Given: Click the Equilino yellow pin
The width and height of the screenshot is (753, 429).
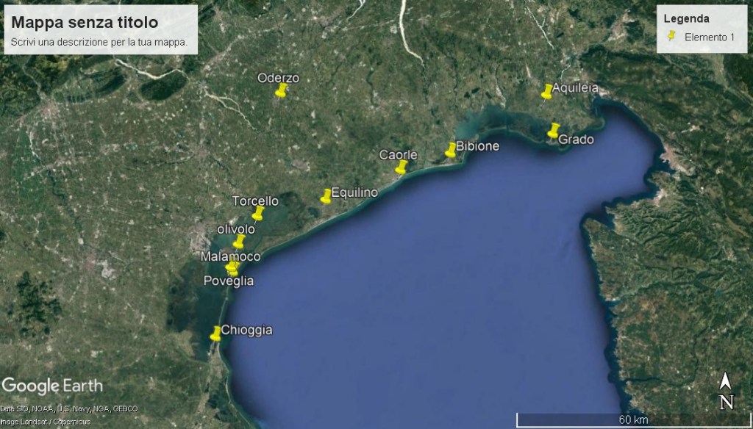Looking at the screenshot, I should [326, 195].
